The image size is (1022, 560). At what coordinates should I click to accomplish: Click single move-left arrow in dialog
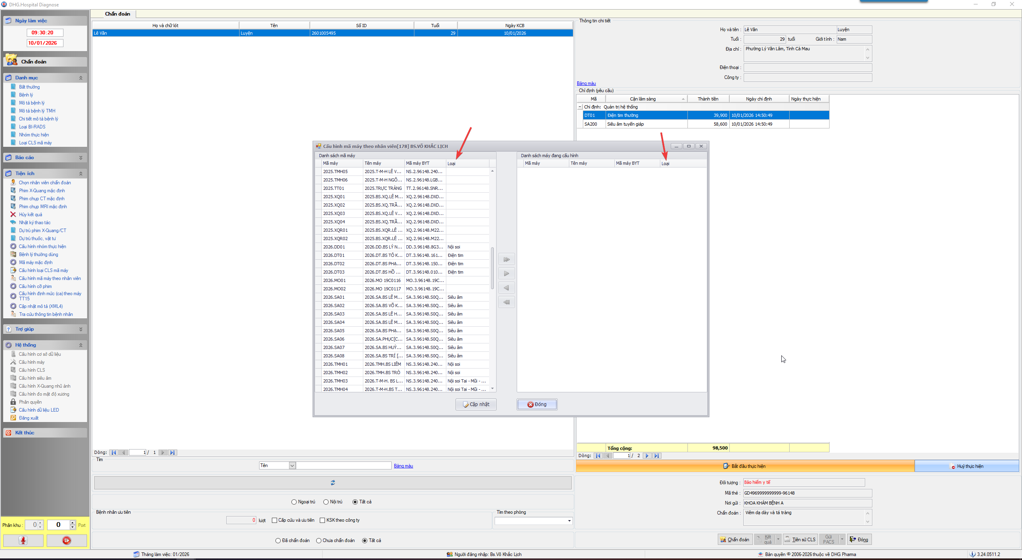(507, 288)
